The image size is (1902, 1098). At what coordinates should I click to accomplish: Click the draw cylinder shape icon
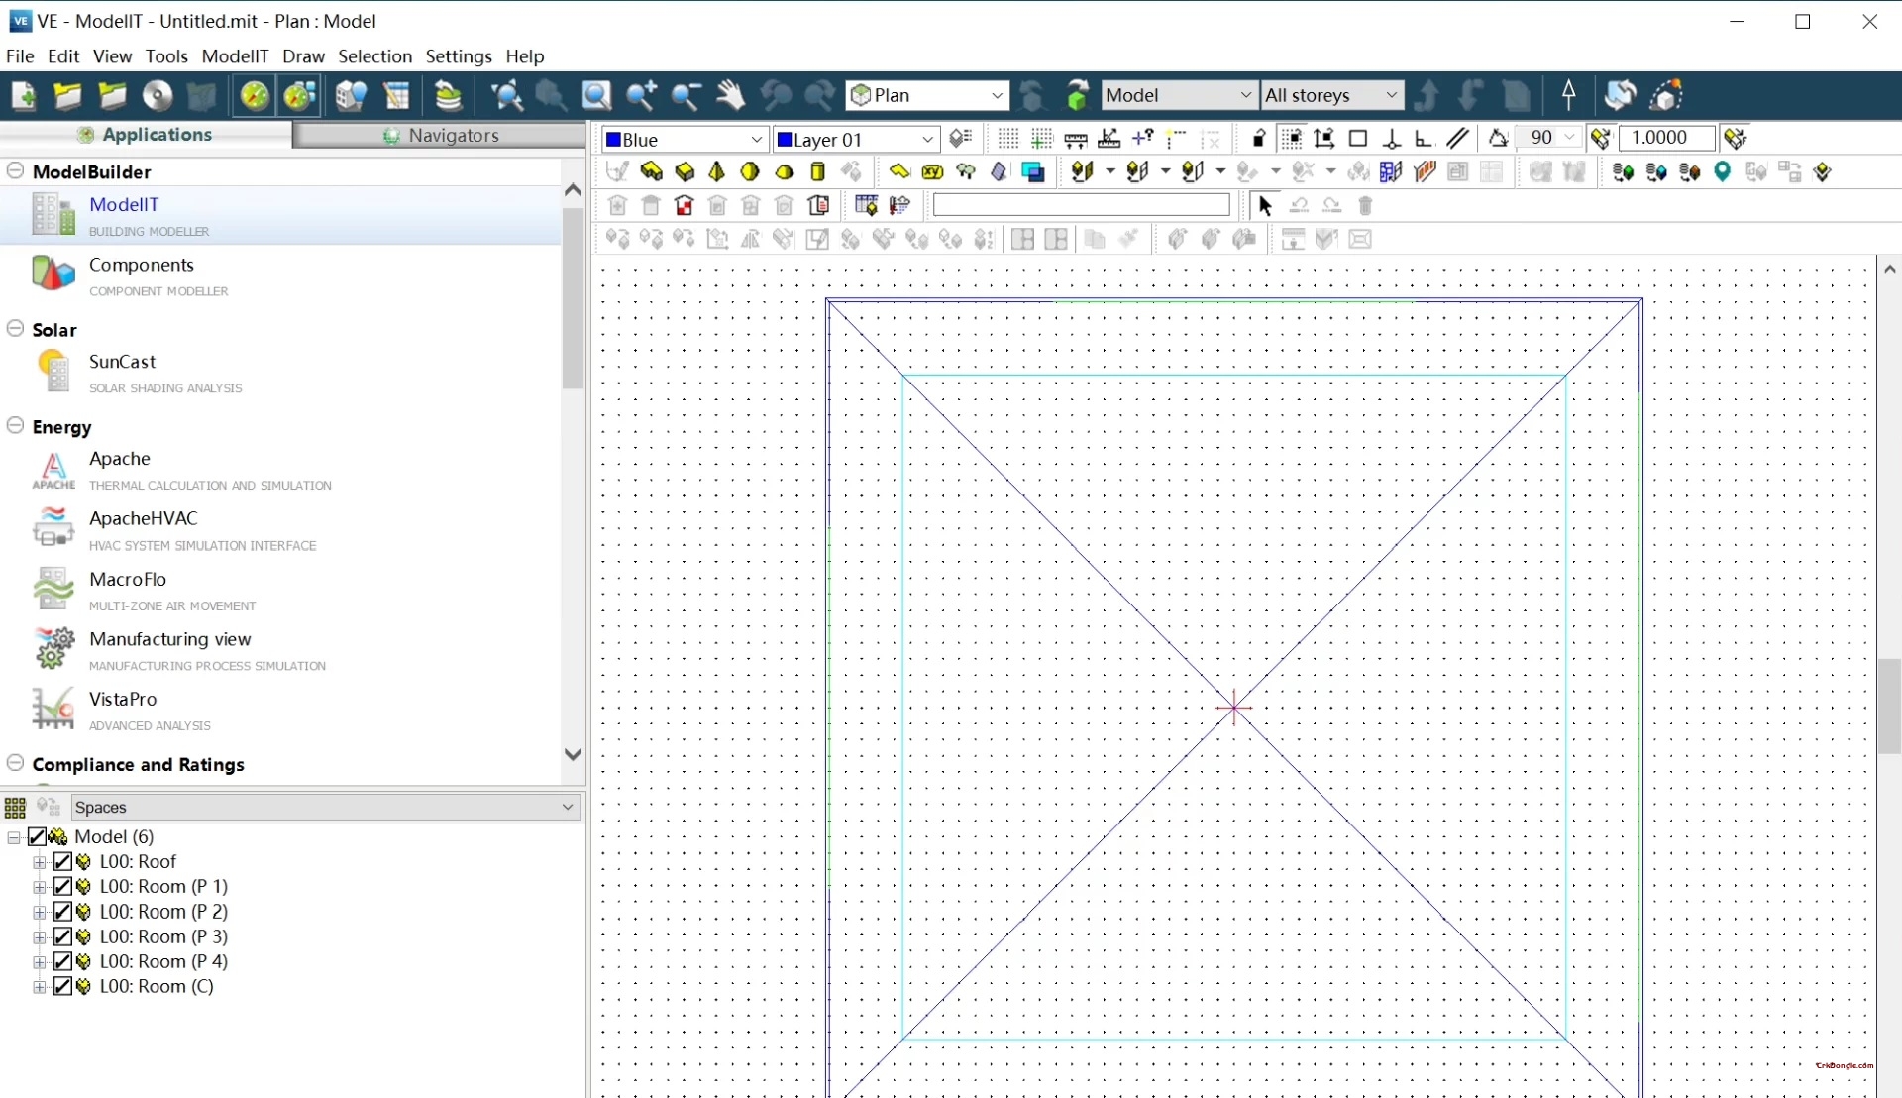point(817,172)
